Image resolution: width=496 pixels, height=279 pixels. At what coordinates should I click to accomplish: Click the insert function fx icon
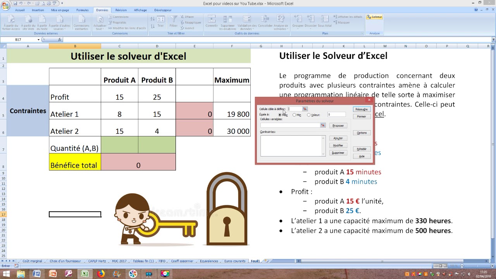(60, 40)
